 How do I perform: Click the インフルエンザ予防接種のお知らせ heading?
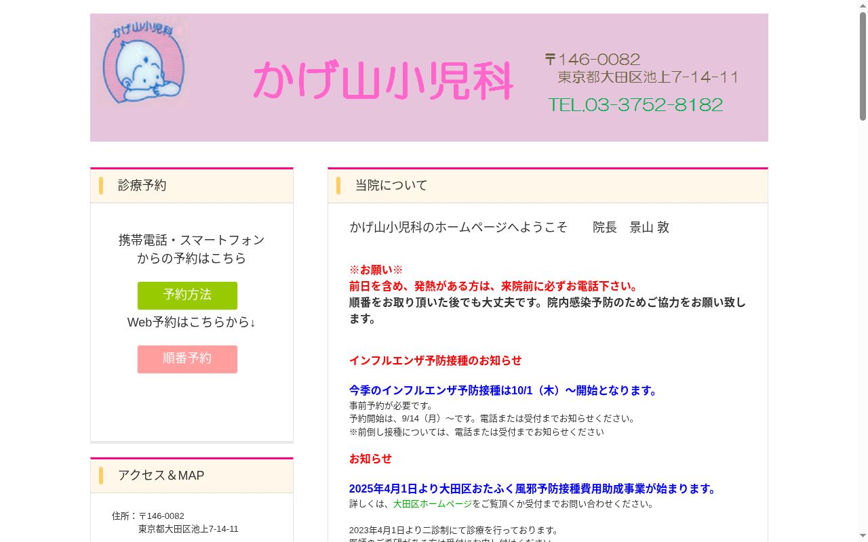point(435,360)
